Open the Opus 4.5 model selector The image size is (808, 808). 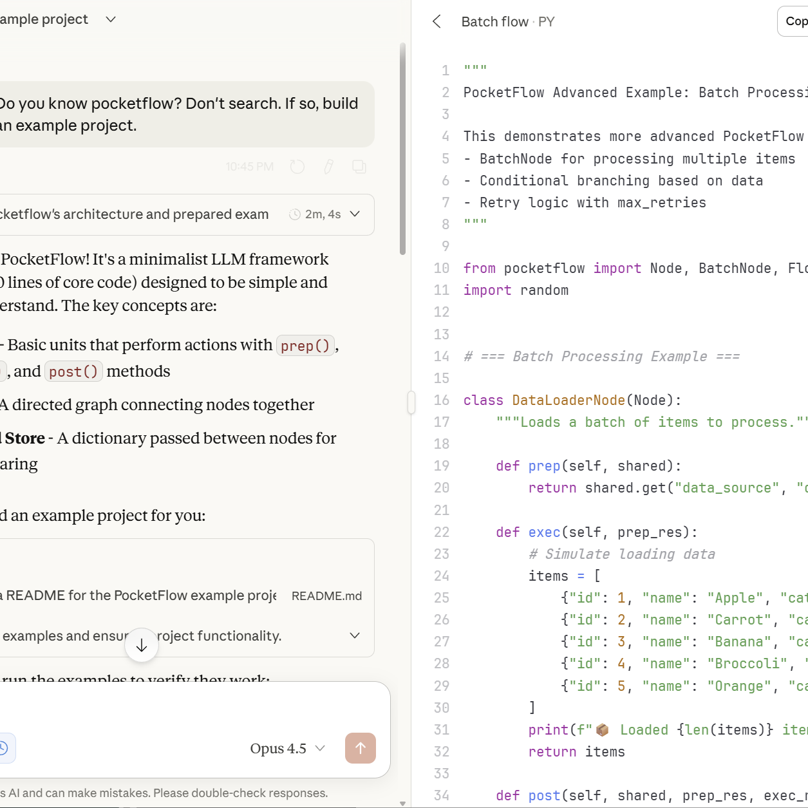(x=288, y=748)
